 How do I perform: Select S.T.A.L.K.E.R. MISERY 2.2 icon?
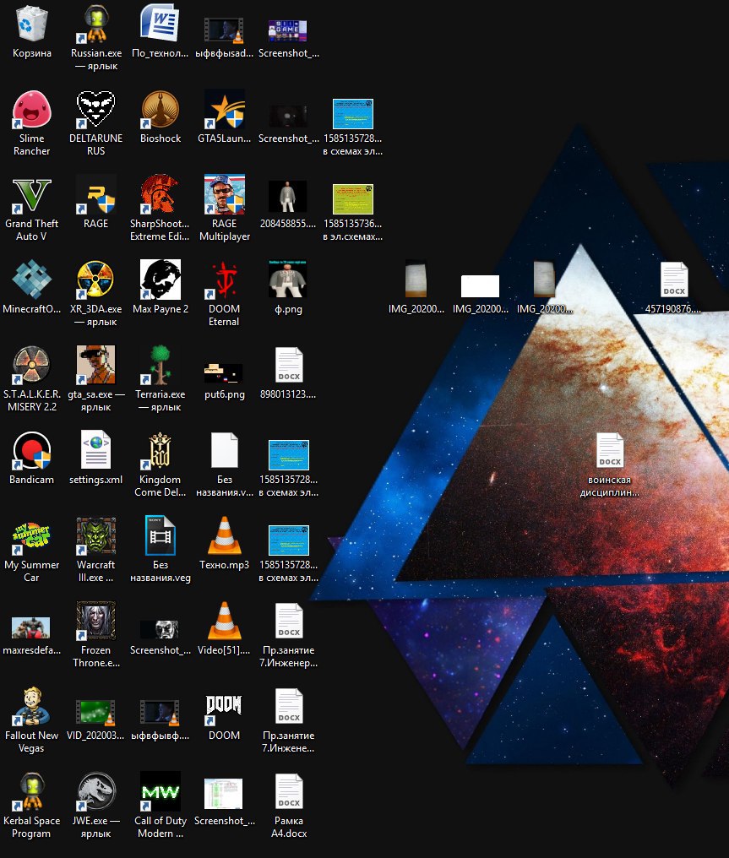(x=32, y=366)
